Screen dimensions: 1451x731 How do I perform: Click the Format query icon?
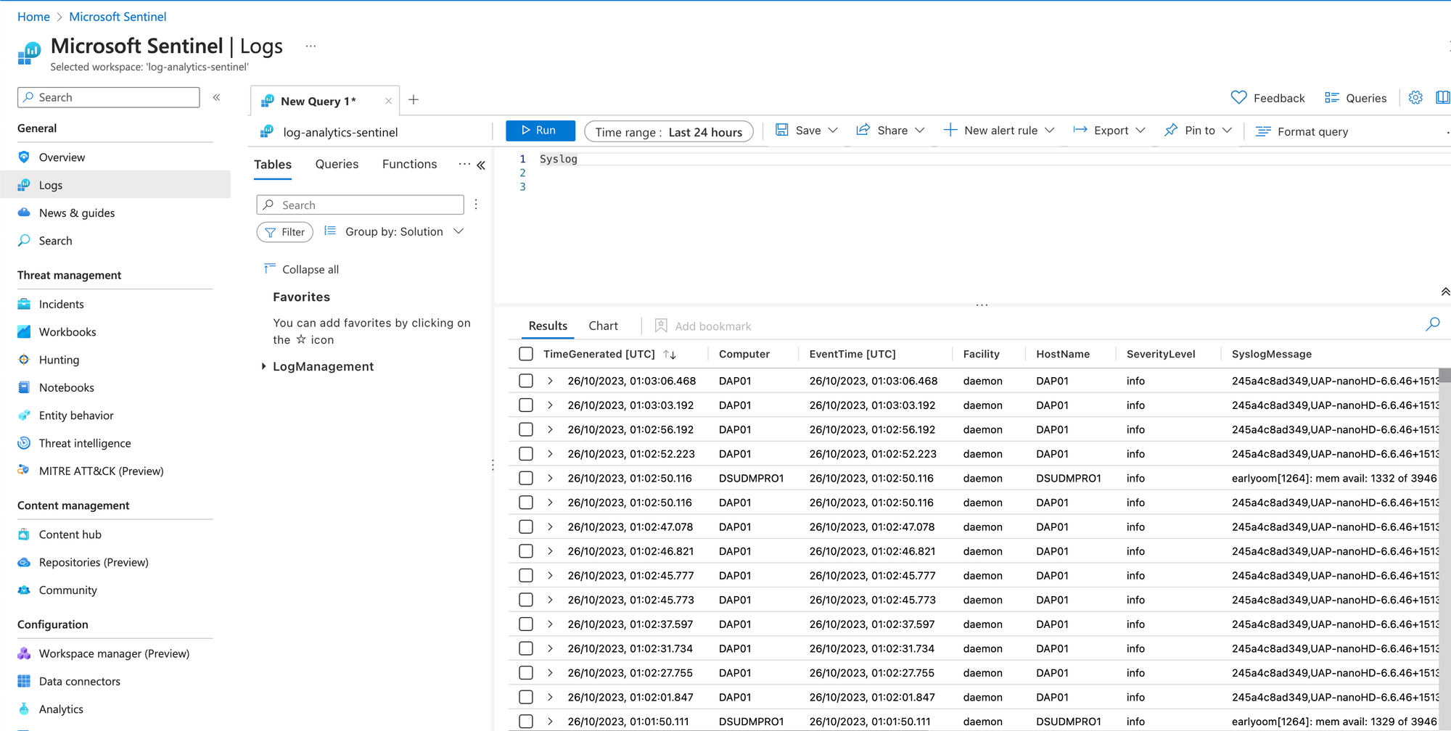click(x=1263, y=131)
